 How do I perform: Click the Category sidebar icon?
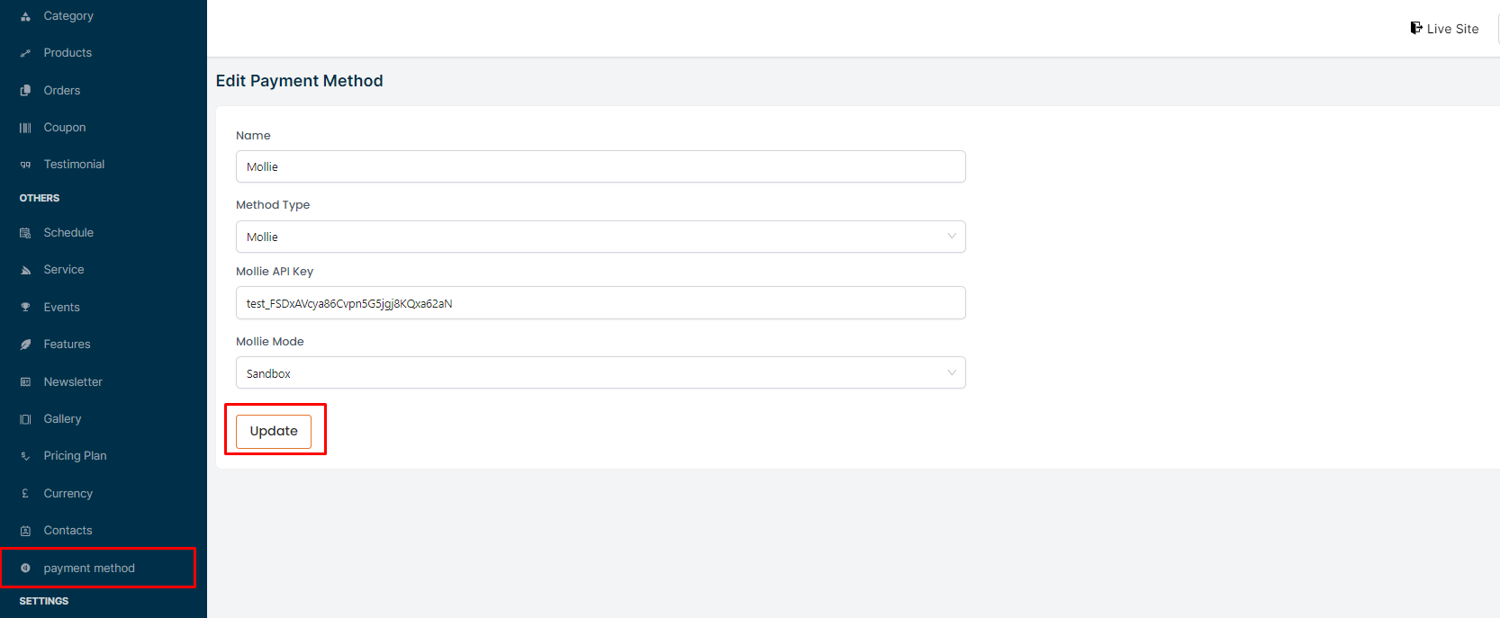pyautogui.click(x=25, y=16)
